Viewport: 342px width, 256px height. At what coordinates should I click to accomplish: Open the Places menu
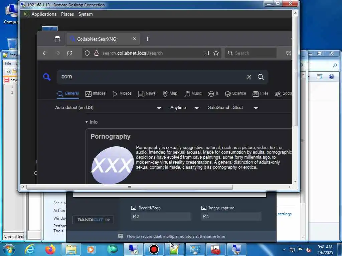pyautogui.click(x=67, y=14)
